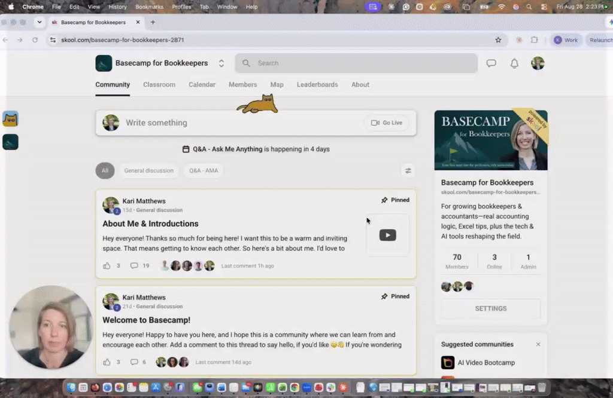Image resolution: width=613 pixels, height=398 pixels.
Task: Click the Basecamp for Bookkeepers group logo
Action: 104,63
